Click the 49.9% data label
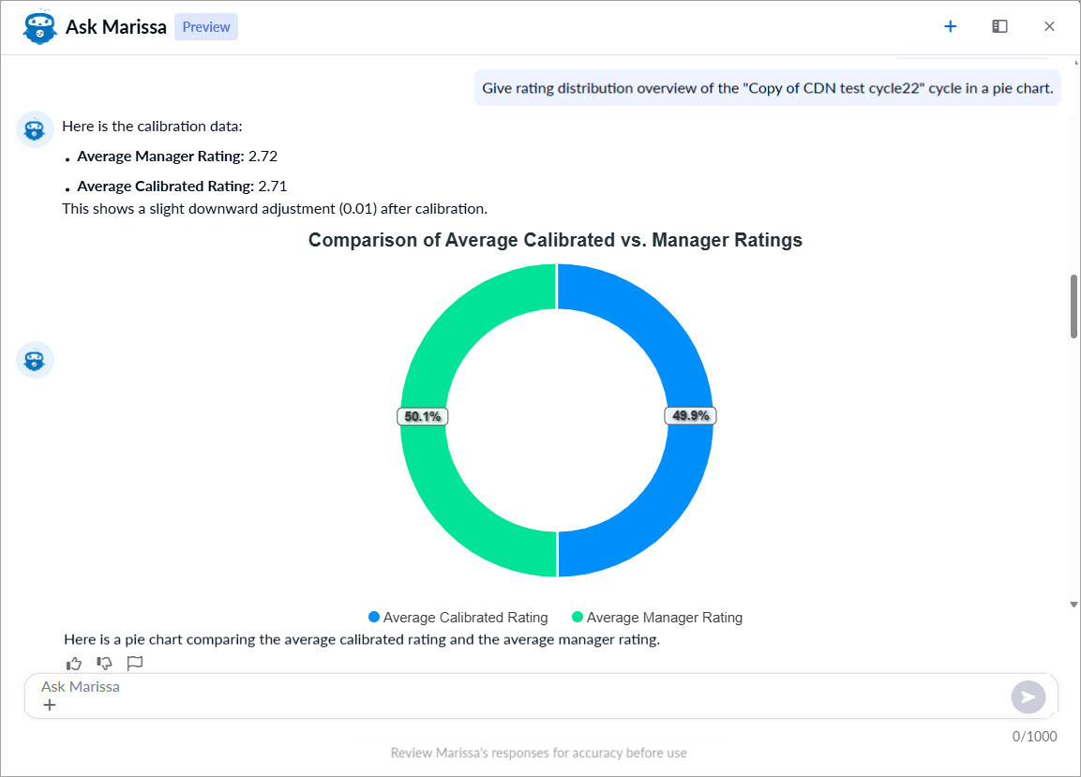The width and height of the screenshot is (1081, 777). pos(690,416)
